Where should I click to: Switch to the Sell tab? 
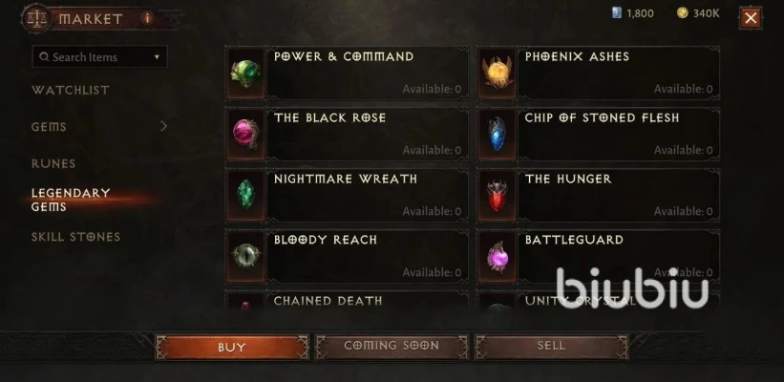tap(551, 346)
